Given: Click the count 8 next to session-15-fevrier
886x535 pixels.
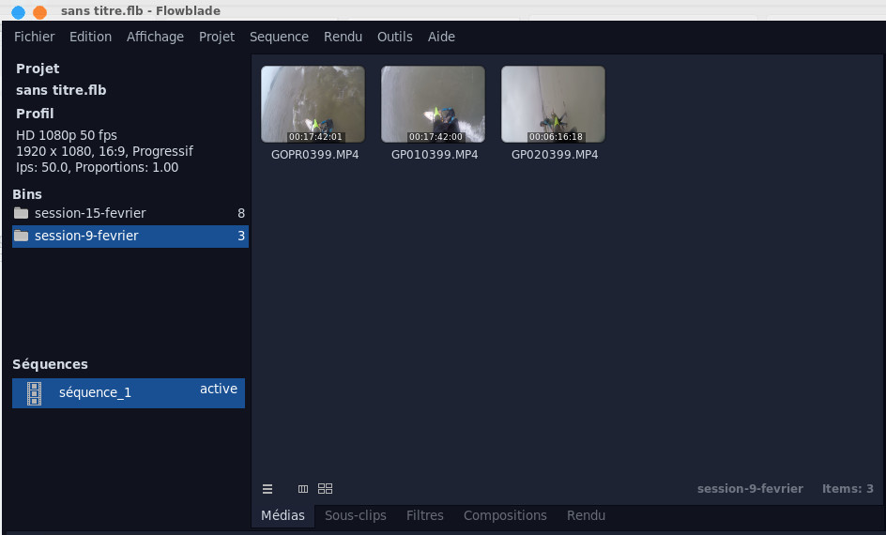Looking at the screenshot, I should coord(241,213).
